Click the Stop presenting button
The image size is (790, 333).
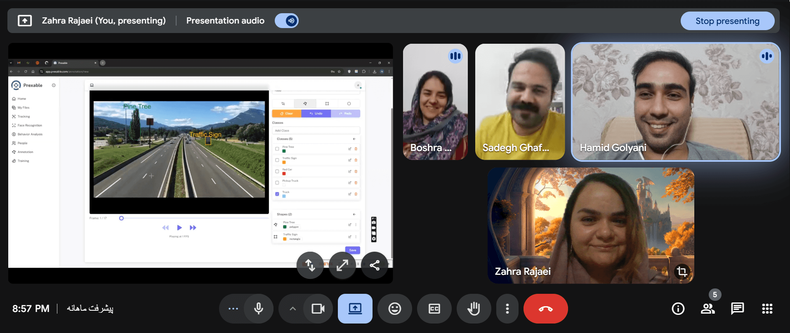727,21
